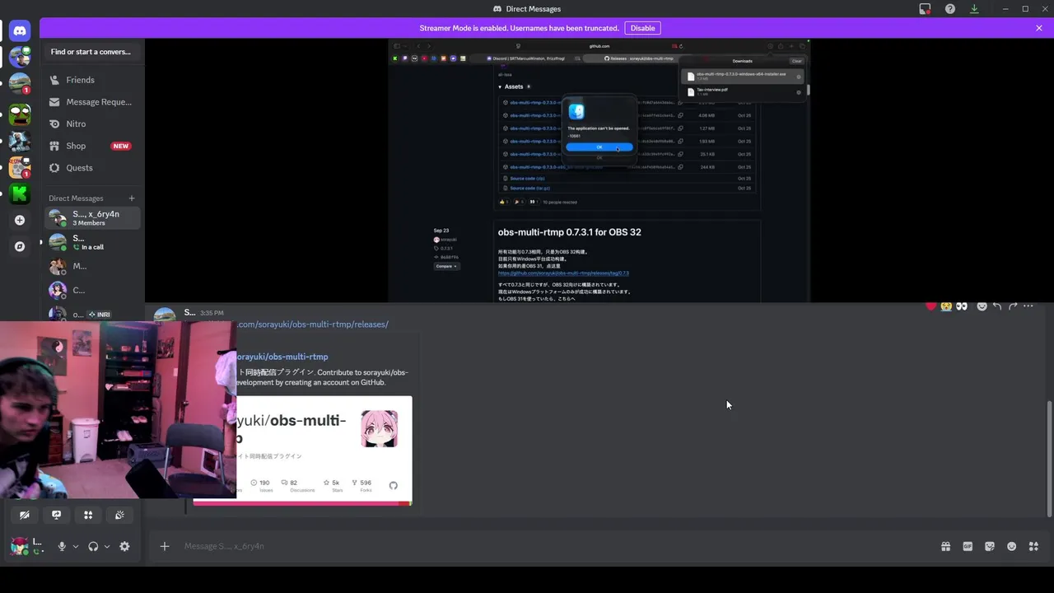The height and width of the screenshot is (593, 1054).
Task: Open DM starting with M...
Action: [x=91, y=266]
